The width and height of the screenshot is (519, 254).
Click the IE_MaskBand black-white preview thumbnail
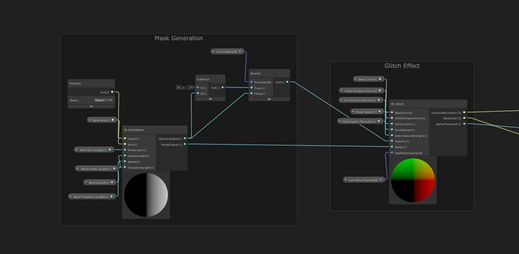click(146, 195)
